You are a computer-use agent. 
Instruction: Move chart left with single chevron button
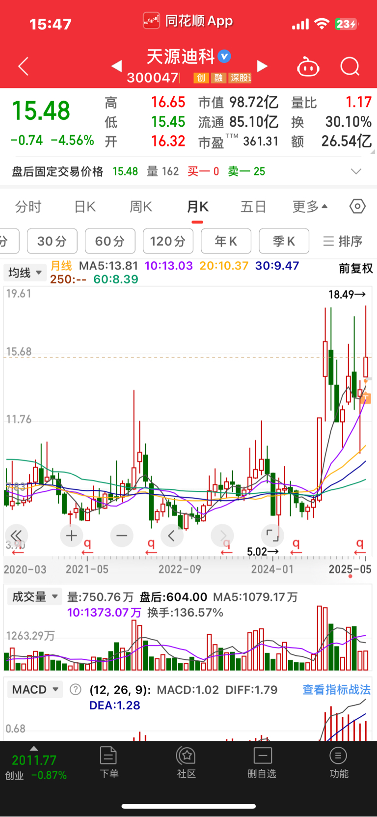(171, 535)
